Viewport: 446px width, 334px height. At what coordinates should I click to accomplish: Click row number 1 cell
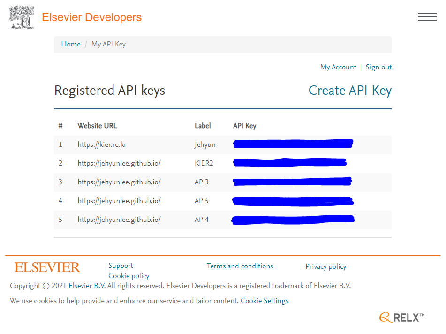pos(60,144)
